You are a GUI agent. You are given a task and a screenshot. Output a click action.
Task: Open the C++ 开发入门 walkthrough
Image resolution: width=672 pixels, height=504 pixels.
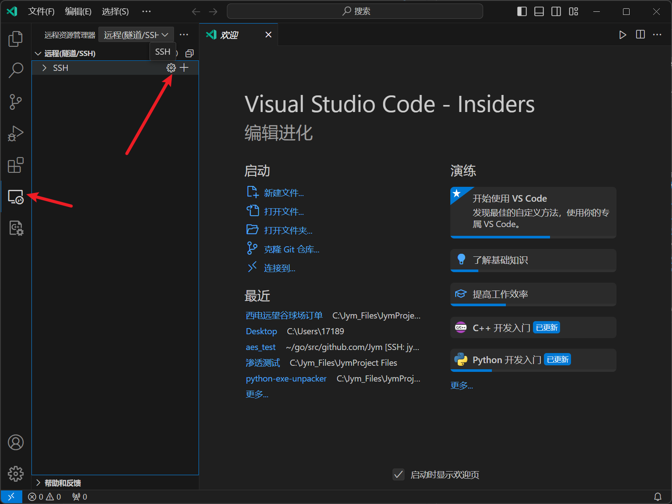pos(533,328)
